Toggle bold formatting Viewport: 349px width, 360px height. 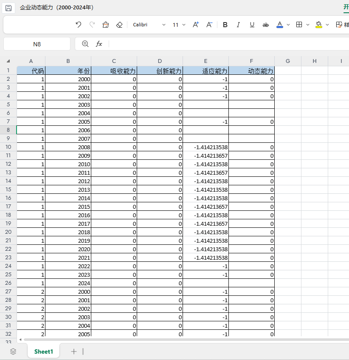(x=225, y=25)
